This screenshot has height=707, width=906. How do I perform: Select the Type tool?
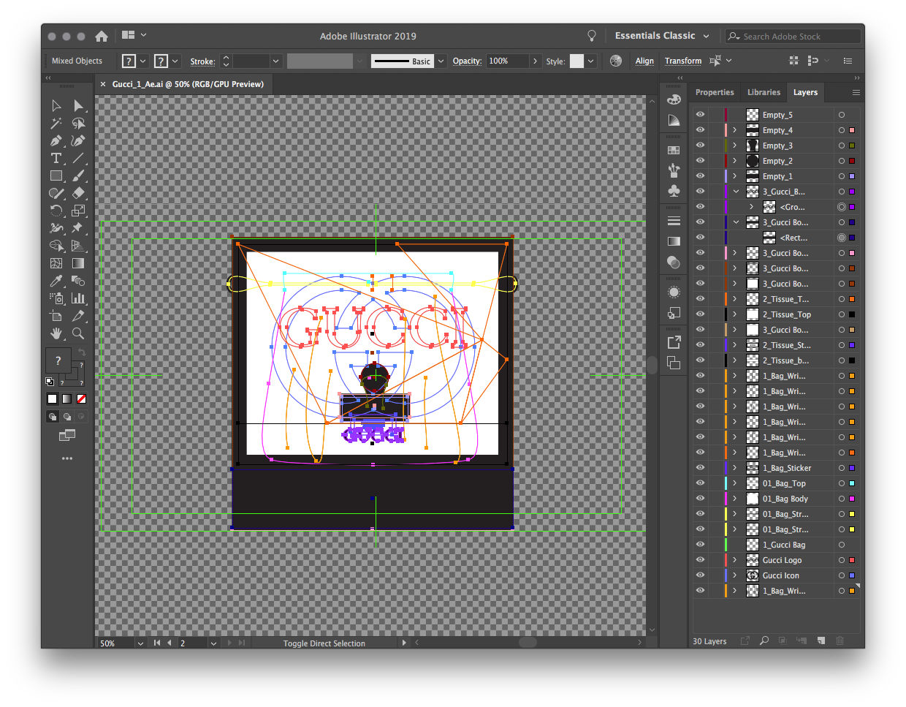coord(56,159)
